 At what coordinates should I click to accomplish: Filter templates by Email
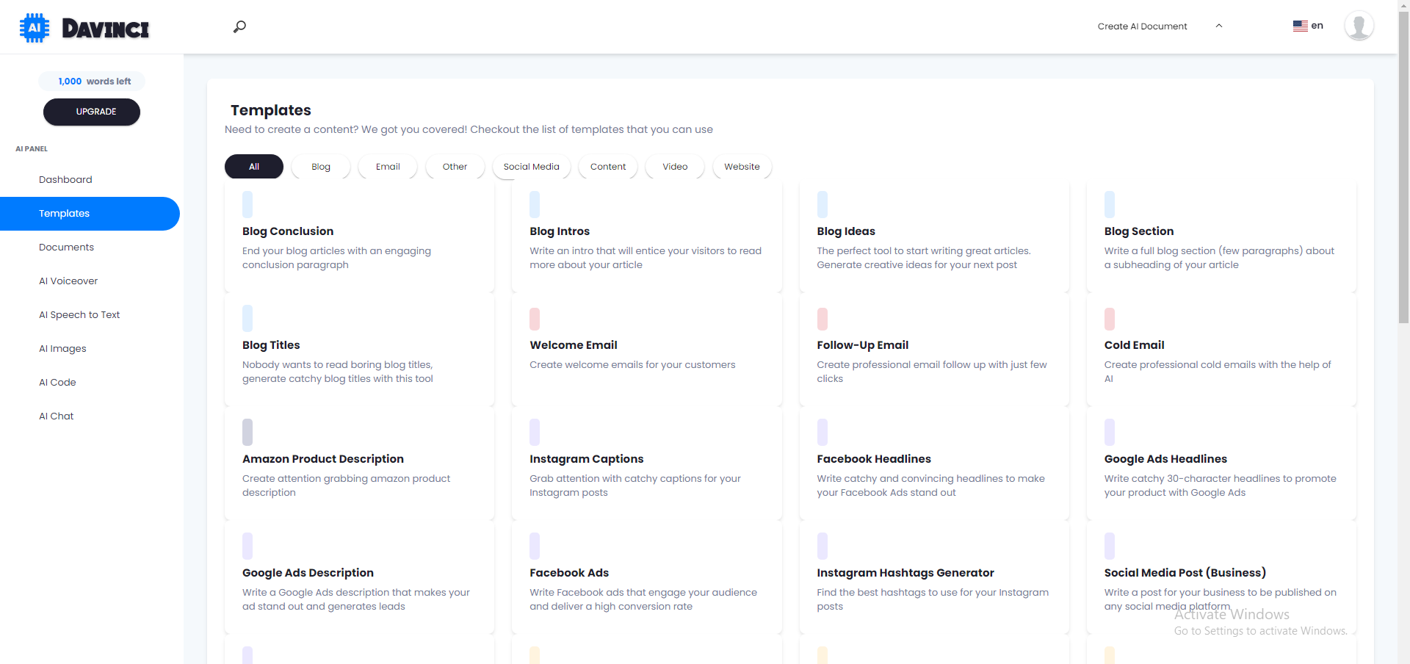click(x=388, y=167)
